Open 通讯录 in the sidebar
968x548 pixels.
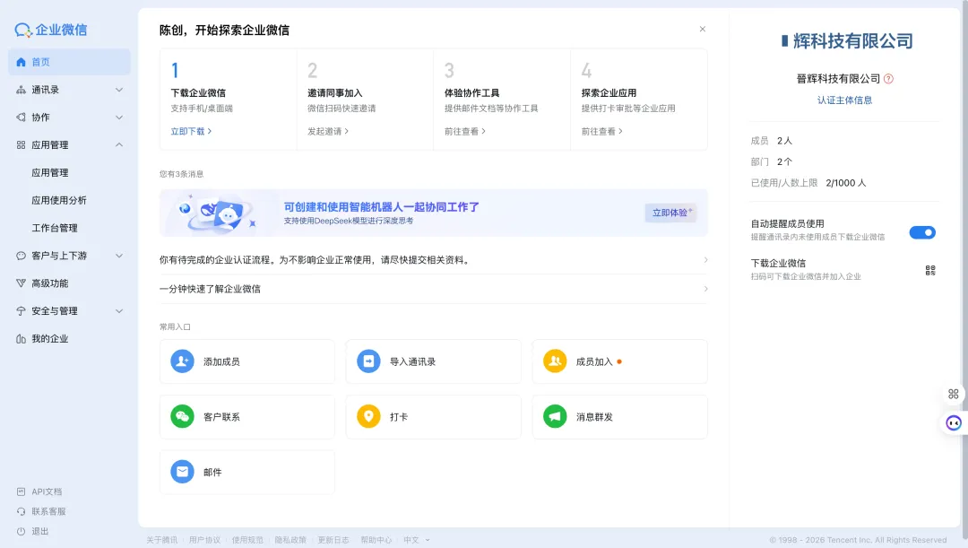tap(45, 90)
